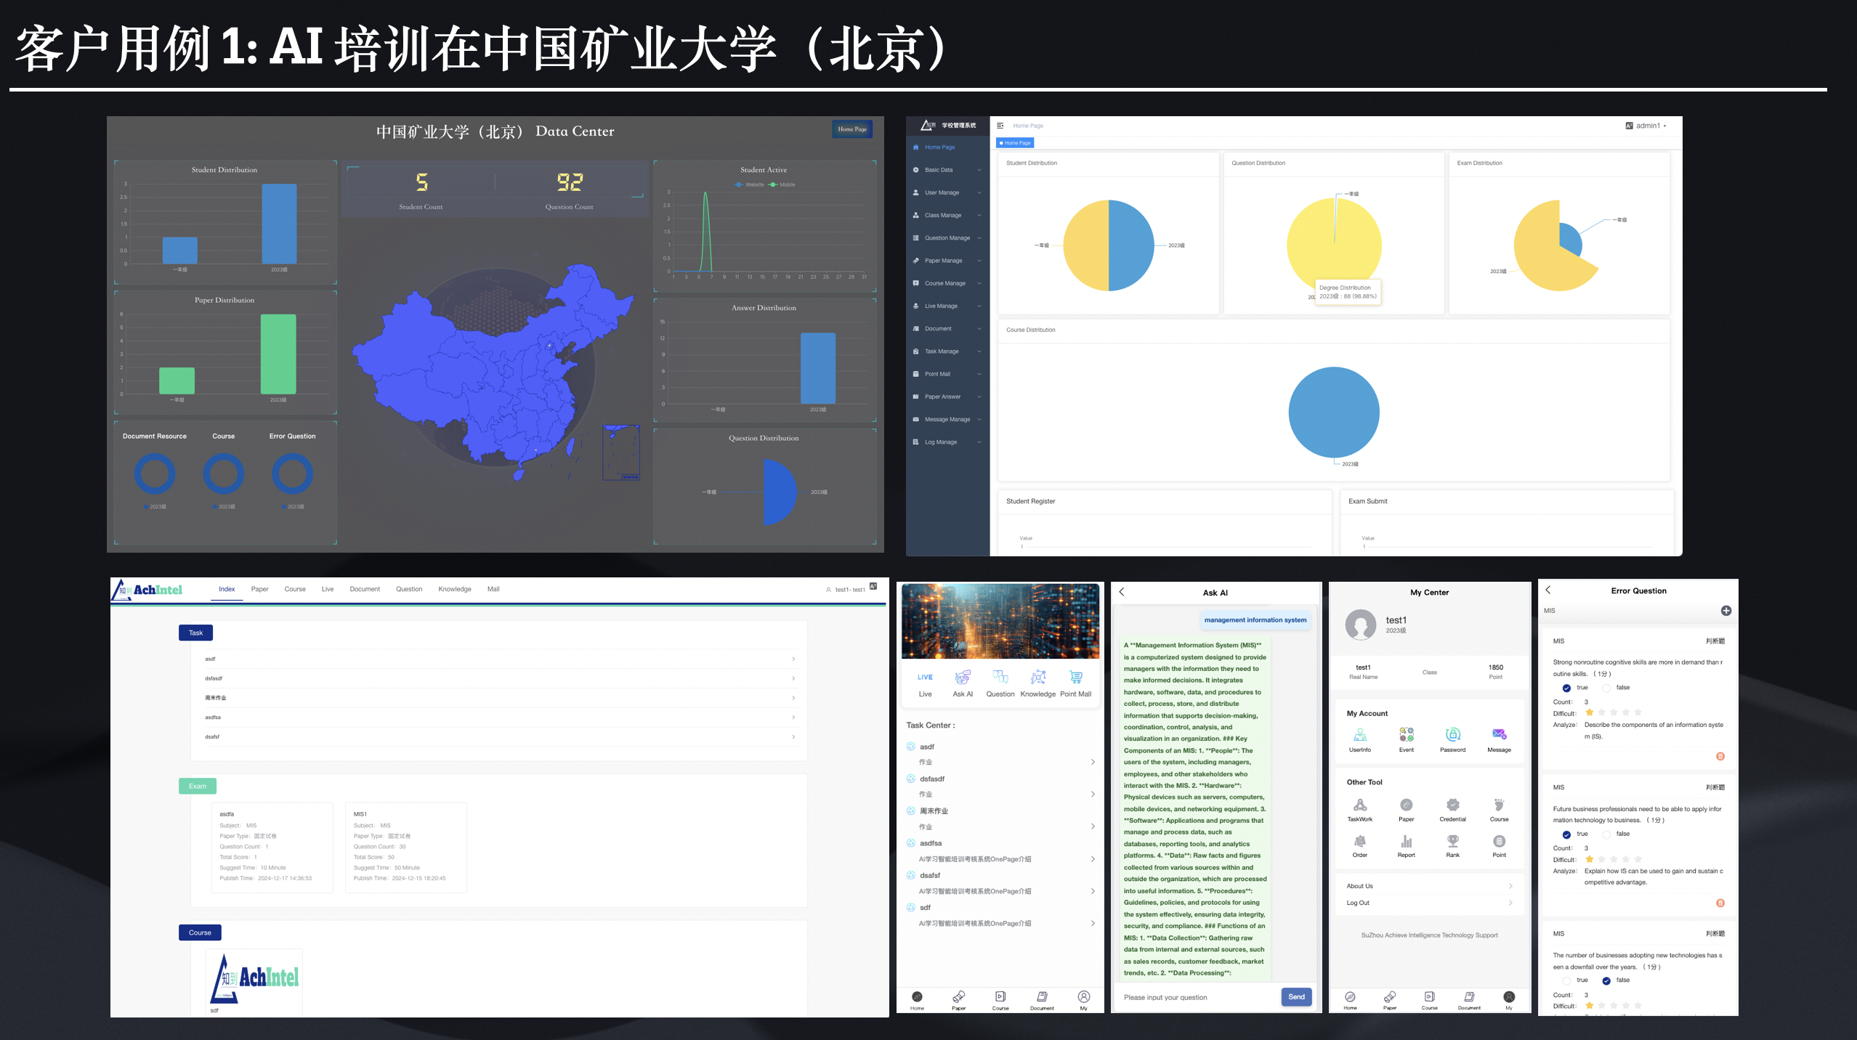The height and width of the screenshot is (1040, 1857).
Task: Select 'true' on the third MIS question
Action: pos(1566,980)
